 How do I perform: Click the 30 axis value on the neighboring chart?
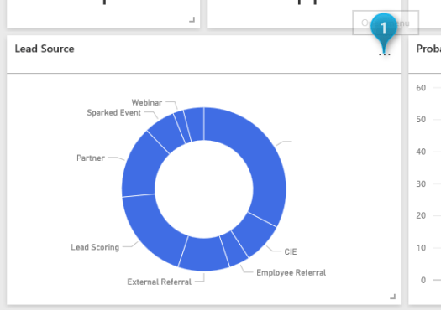[x=421, y=184]
